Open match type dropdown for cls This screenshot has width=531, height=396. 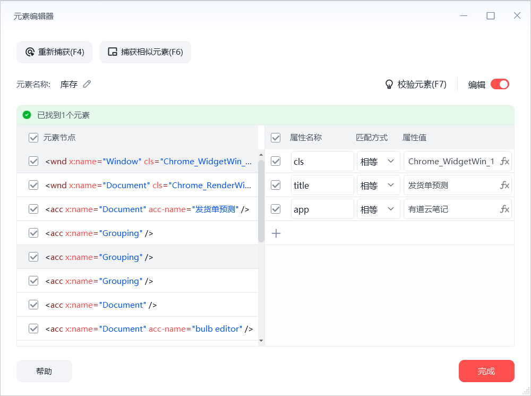378,162
